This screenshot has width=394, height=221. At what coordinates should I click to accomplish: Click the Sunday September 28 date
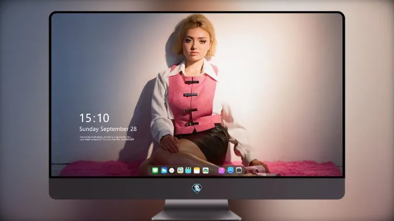(x=108, y=129)
